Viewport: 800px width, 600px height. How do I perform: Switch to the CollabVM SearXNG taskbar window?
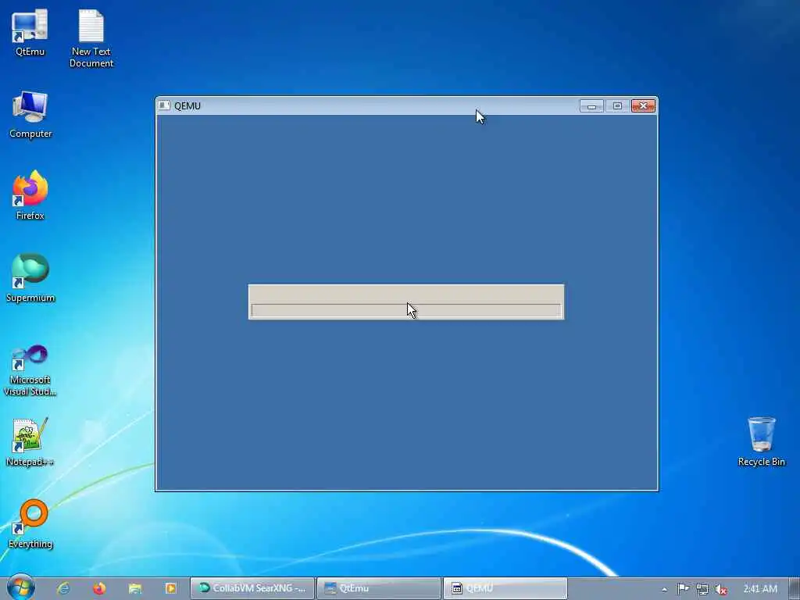tap(252, 588)
